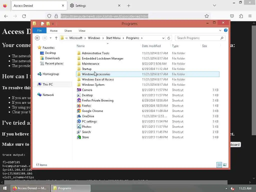The image size is (256, 192).
Task: Select the Photos shortcut icon
Action: (x=79, y=127)
